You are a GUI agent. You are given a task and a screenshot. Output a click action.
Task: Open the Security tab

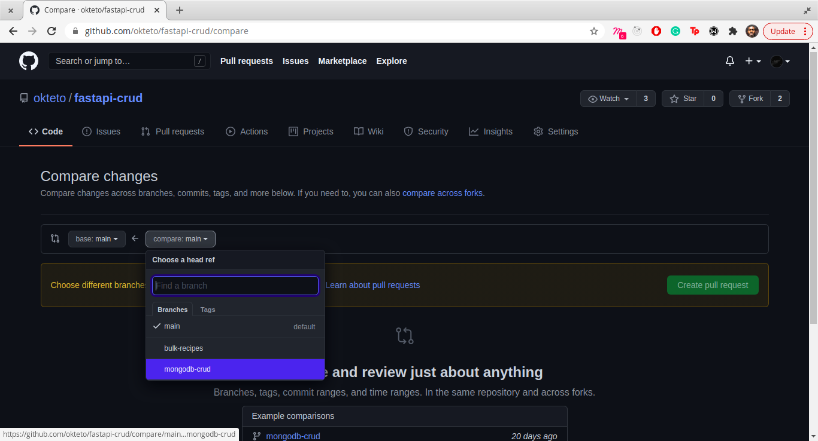point(426,131)
